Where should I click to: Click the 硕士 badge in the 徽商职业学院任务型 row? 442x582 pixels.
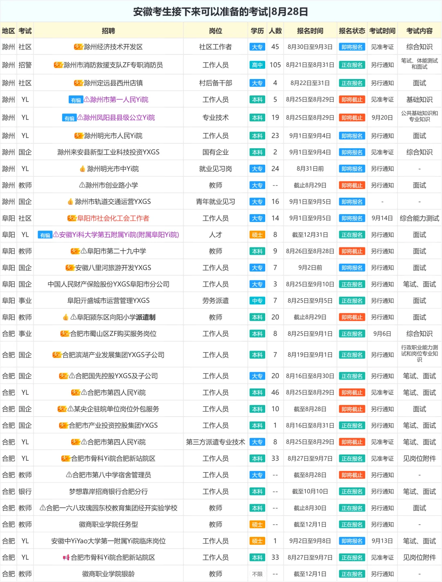point(257,525)
